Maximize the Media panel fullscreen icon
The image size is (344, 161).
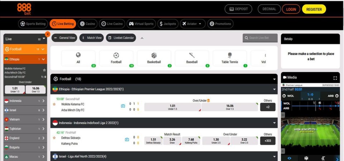click(x=335, y=78)
